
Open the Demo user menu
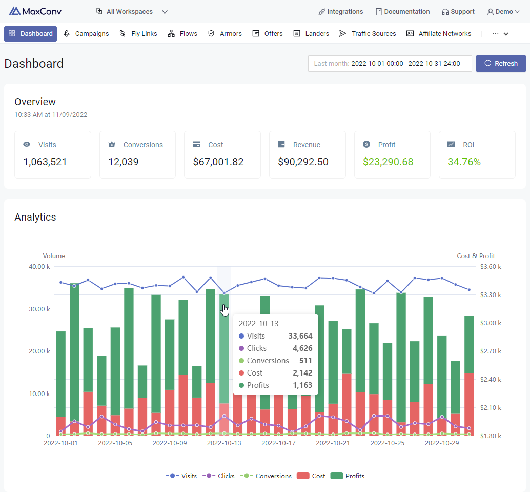(x=503, y=12)
